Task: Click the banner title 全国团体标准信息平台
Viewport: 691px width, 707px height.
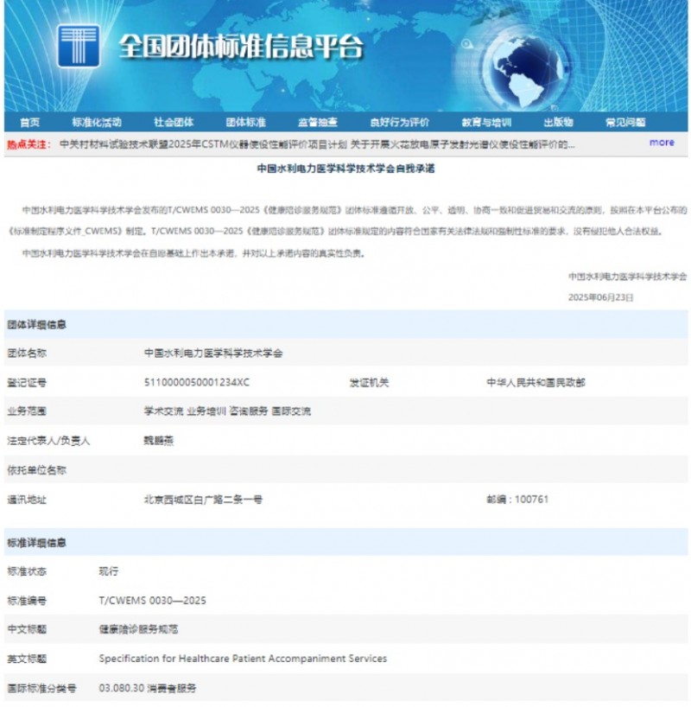Action: tap(241, 46)
